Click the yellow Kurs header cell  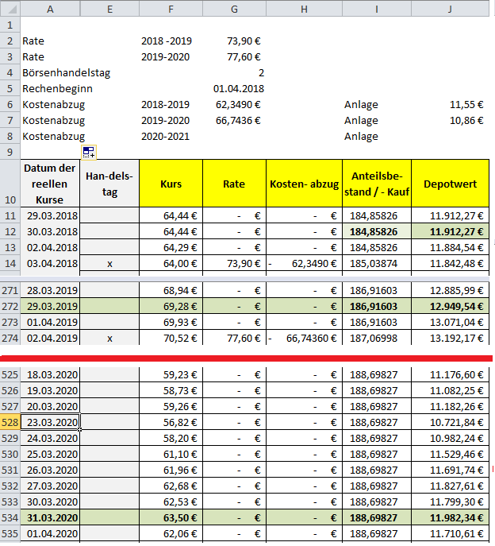click(x=171, y=184)
